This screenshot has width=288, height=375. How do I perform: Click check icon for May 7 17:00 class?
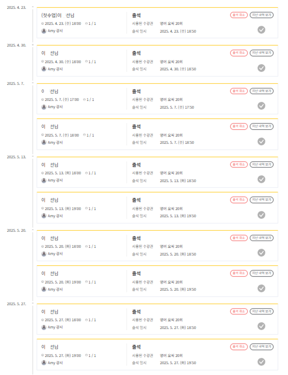click(262, 106)
